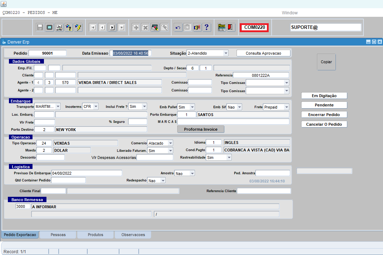Click the Consulta Aprovacao button

click(263, 53)
